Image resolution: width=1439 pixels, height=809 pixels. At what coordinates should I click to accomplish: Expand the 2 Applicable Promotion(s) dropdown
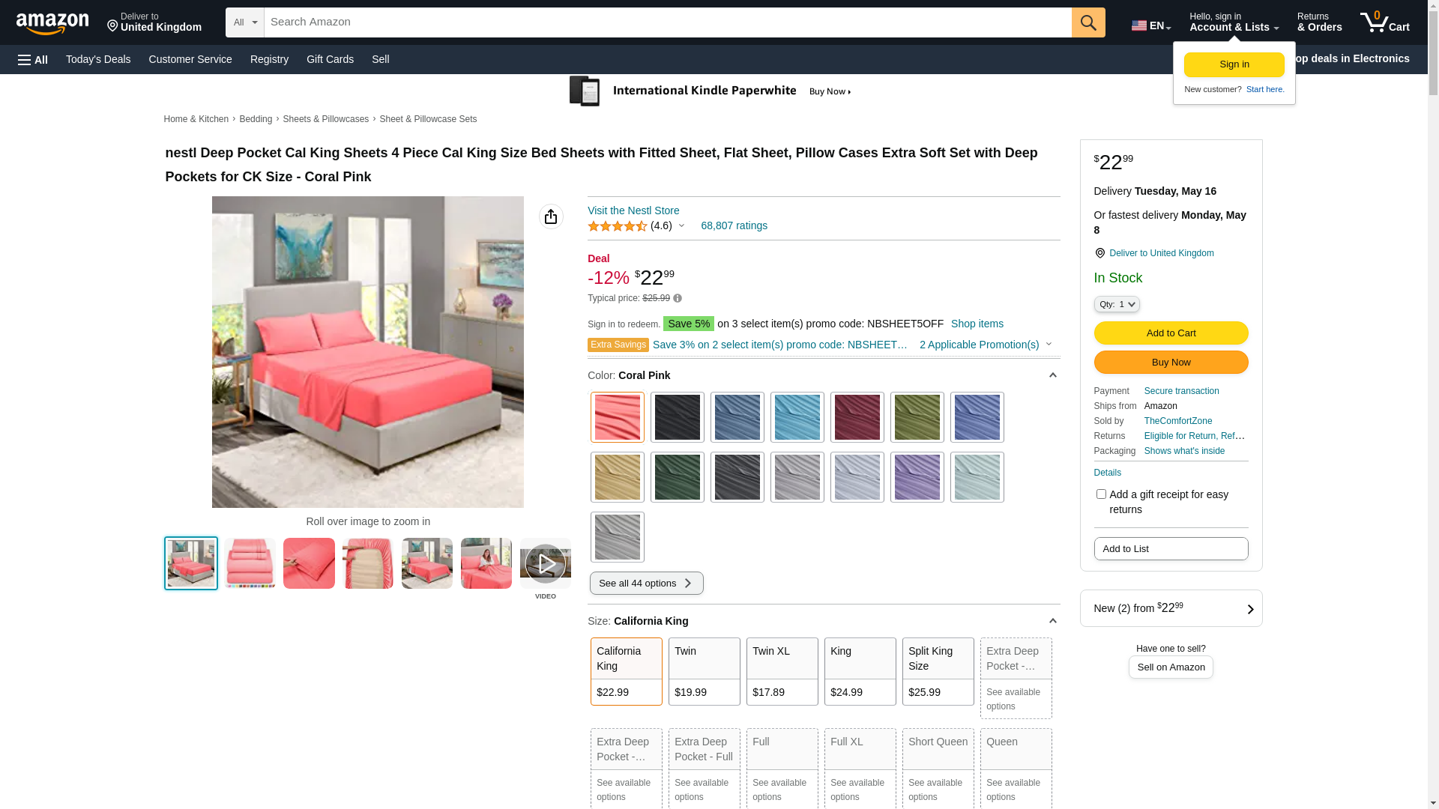(x=985, y=345)
